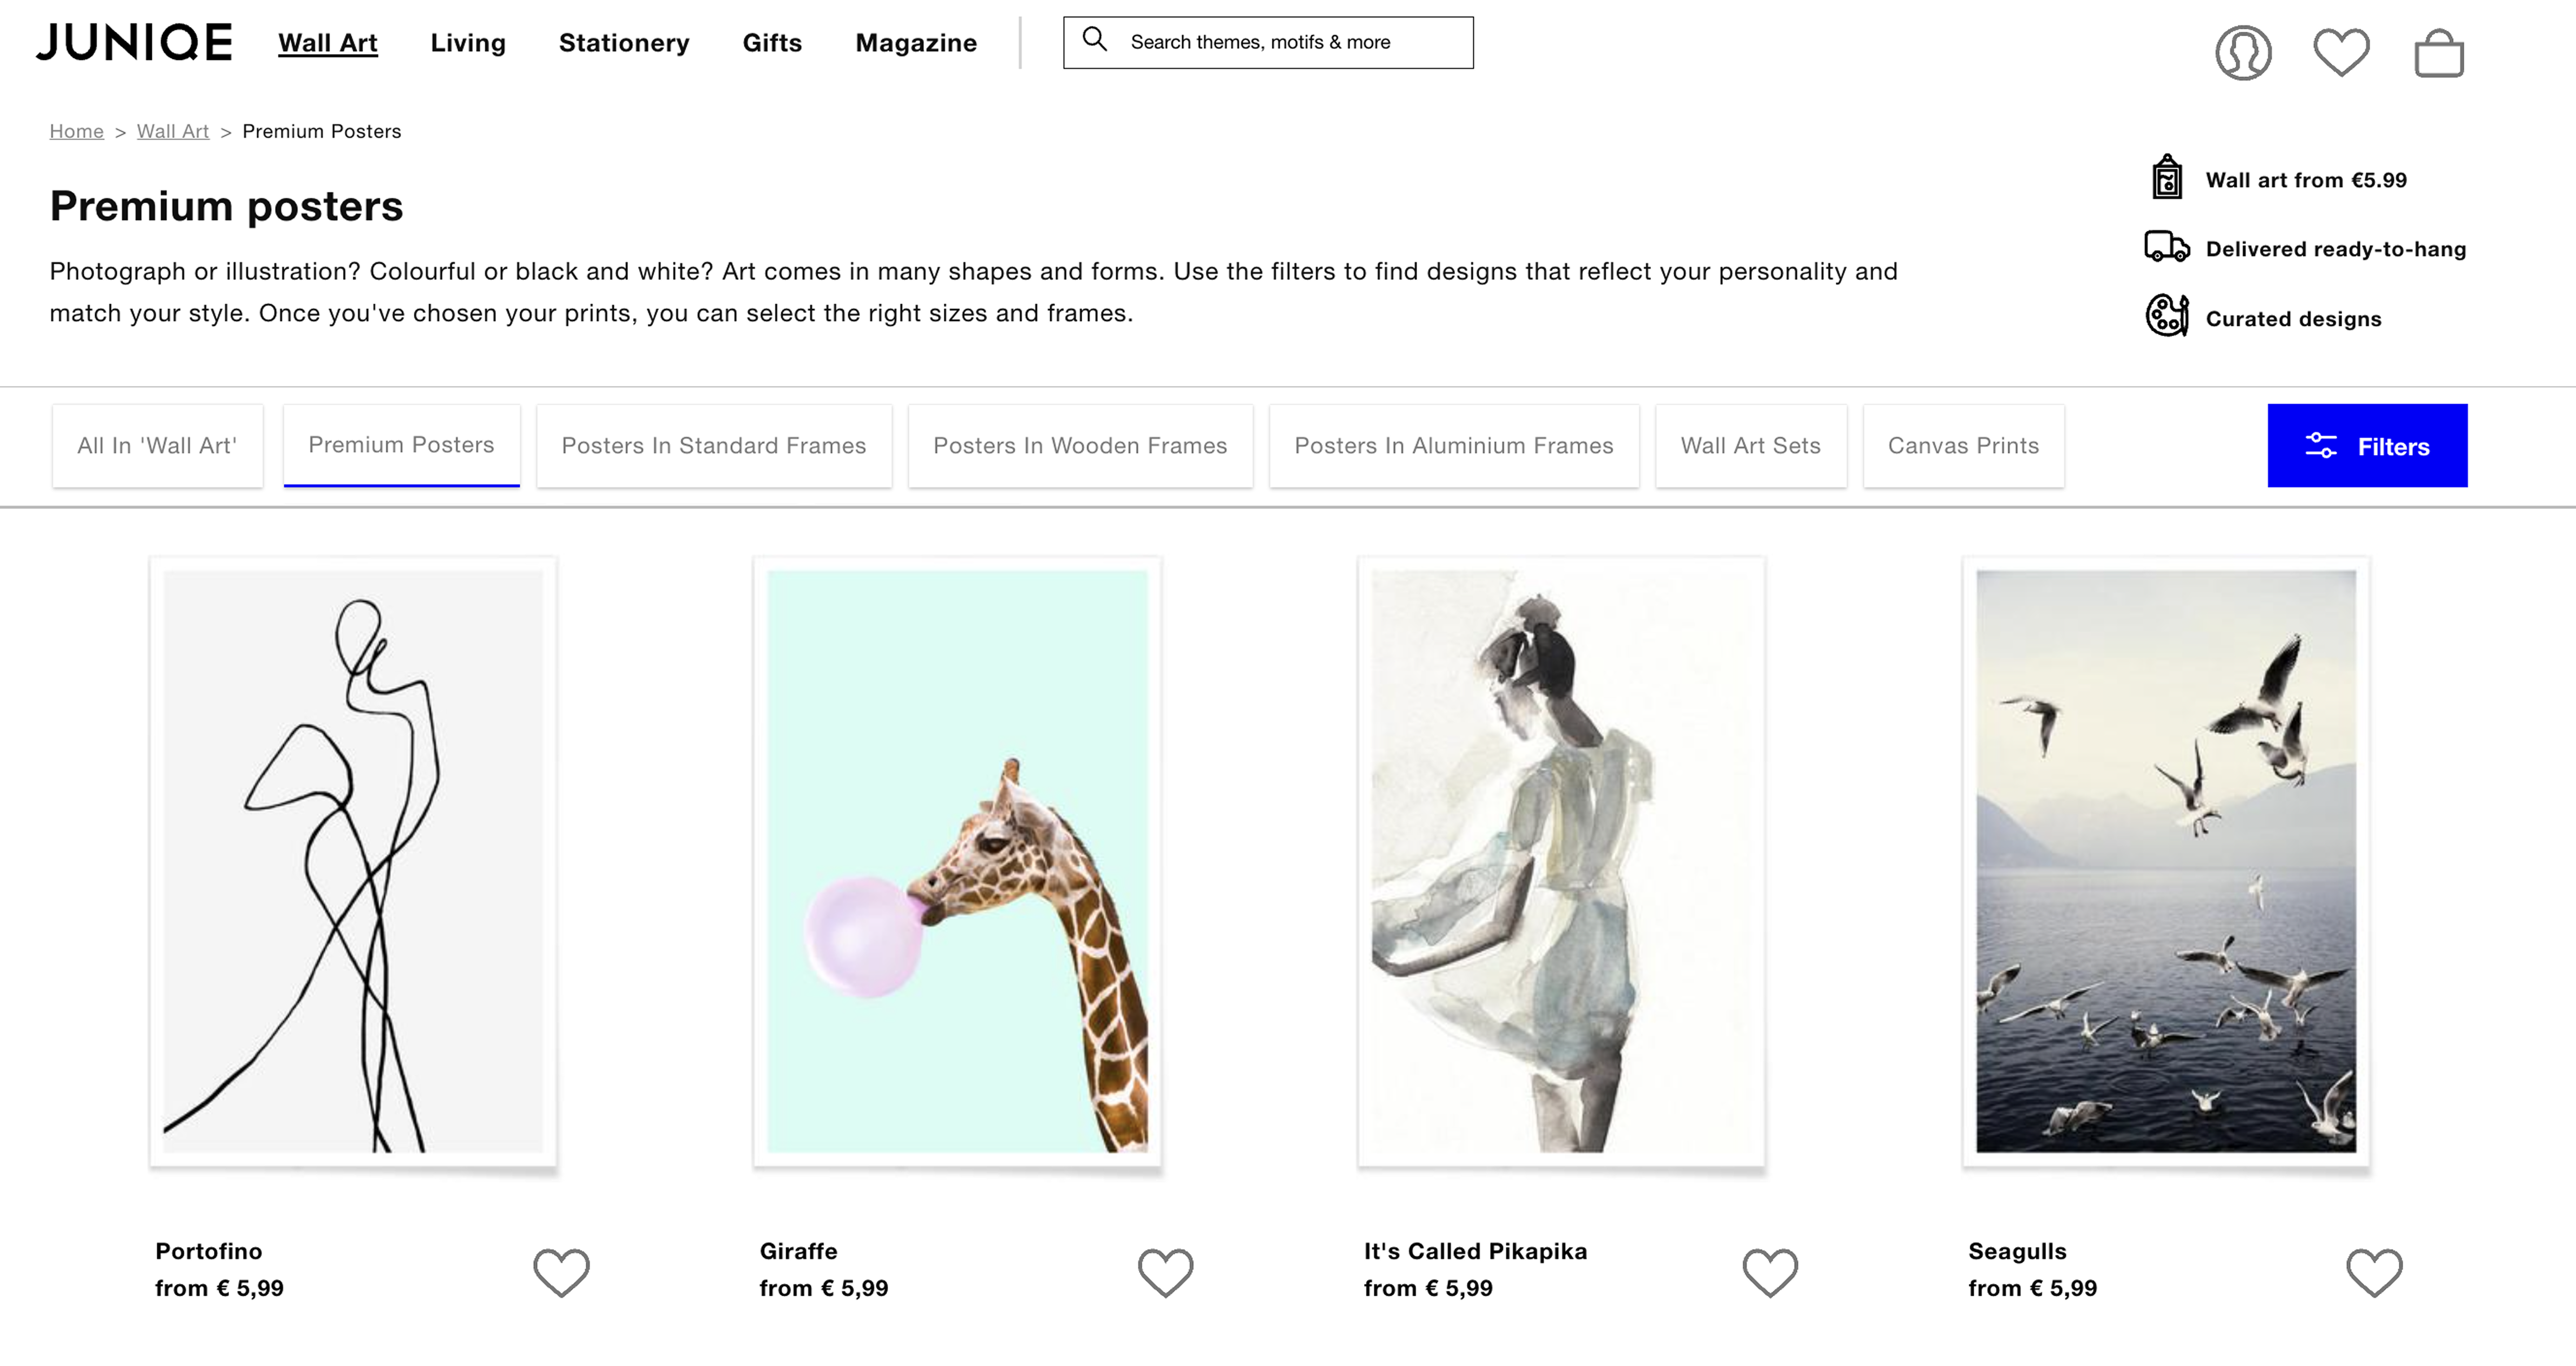
Task: Open the user account icon
Action: (x=2242, y=52)
